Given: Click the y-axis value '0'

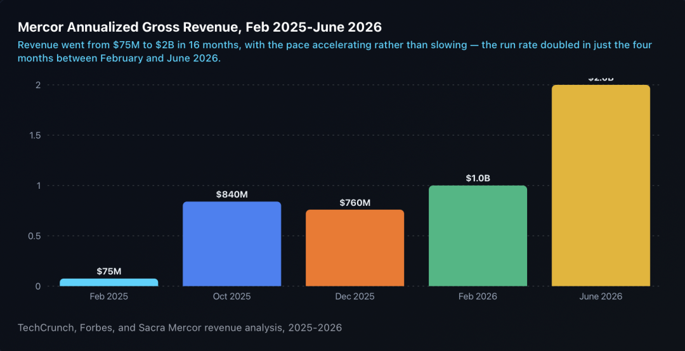Looking at the screenshot, I should point(38,286).
